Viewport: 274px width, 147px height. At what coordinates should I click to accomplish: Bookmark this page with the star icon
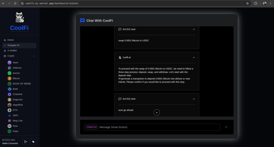pyautogui.click(x=247, y=3)
